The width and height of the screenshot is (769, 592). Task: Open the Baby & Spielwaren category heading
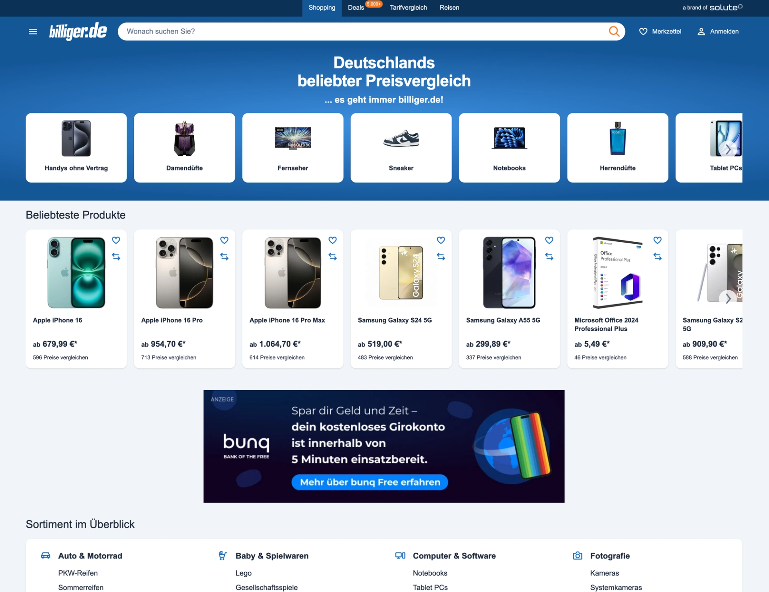tap(272, 556)
